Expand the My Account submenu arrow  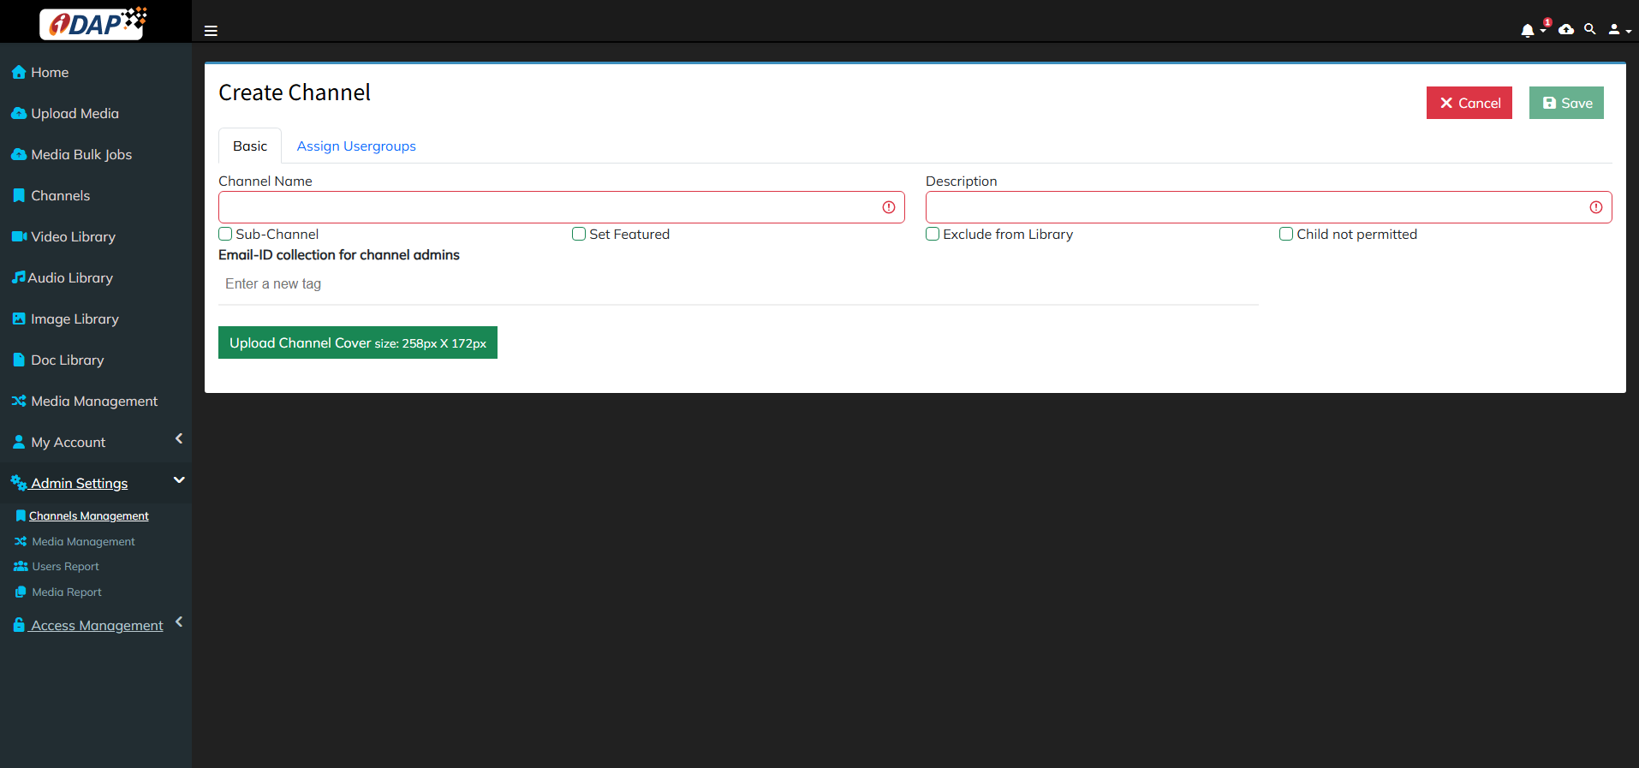[x=179, y=439]
